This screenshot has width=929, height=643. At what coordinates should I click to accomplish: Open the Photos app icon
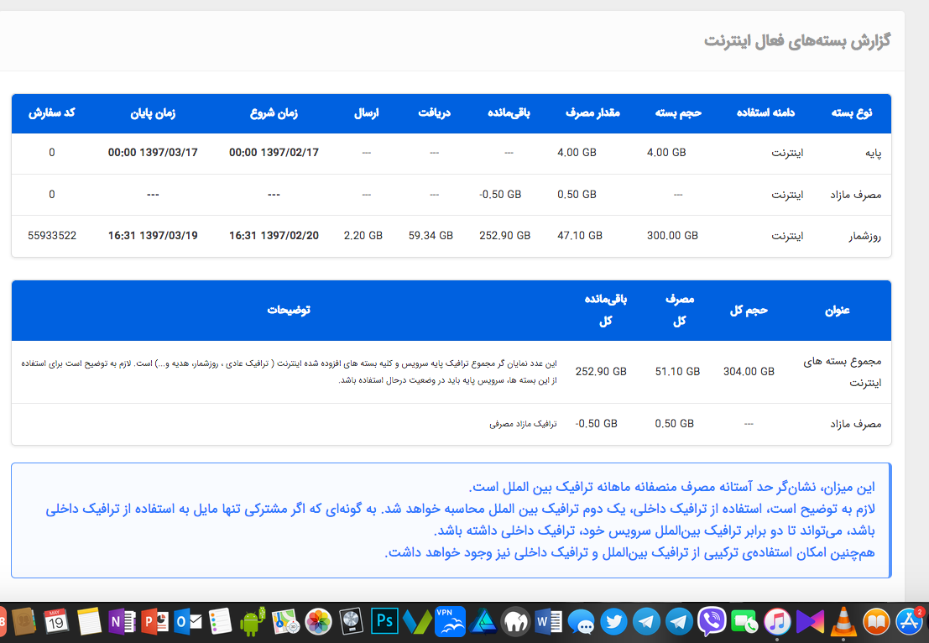(x=318, y=622)
